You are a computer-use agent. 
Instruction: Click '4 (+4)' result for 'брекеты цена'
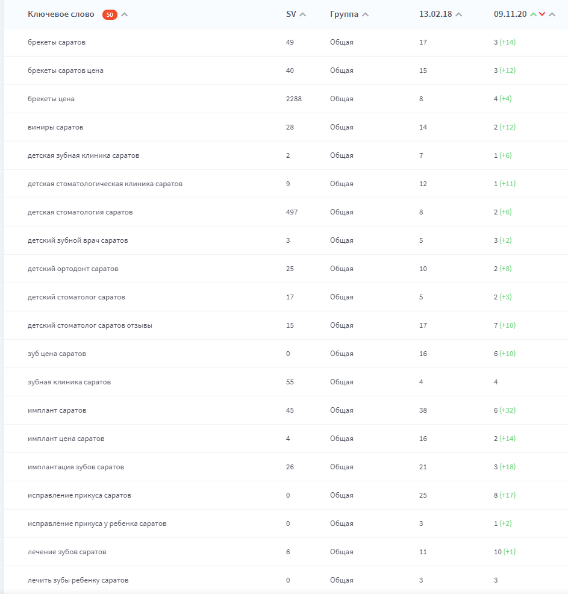pos(503,98)
